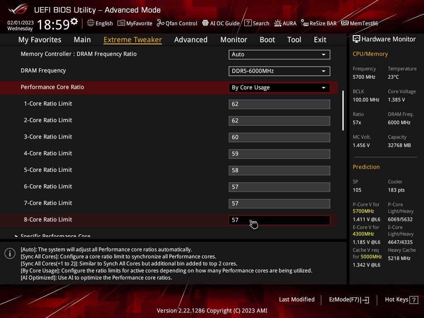Click the 5218 MHz Heavy Cache value
This screenshot has width=424, height=318.
click(399, 258)
